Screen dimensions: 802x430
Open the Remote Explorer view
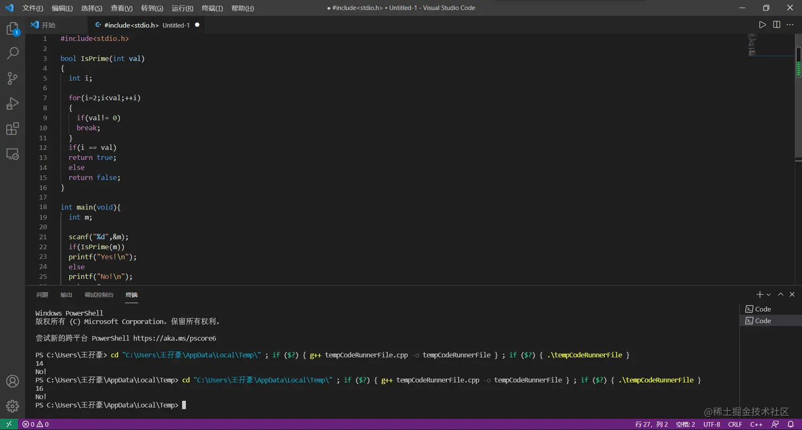tap(12, 154)
